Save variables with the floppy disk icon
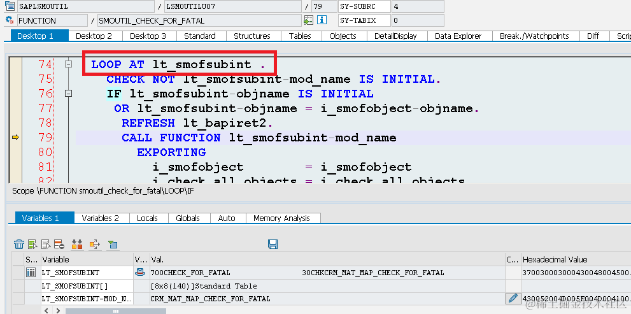This screenshot has height=314, width=631. [273, 244]
